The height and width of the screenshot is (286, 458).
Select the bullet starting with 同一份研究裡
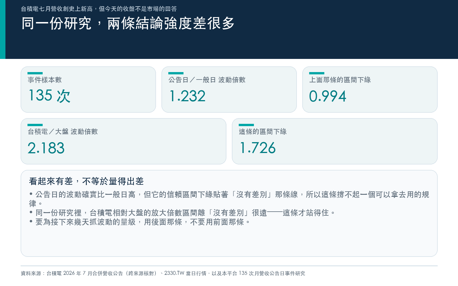pos(182,213)
